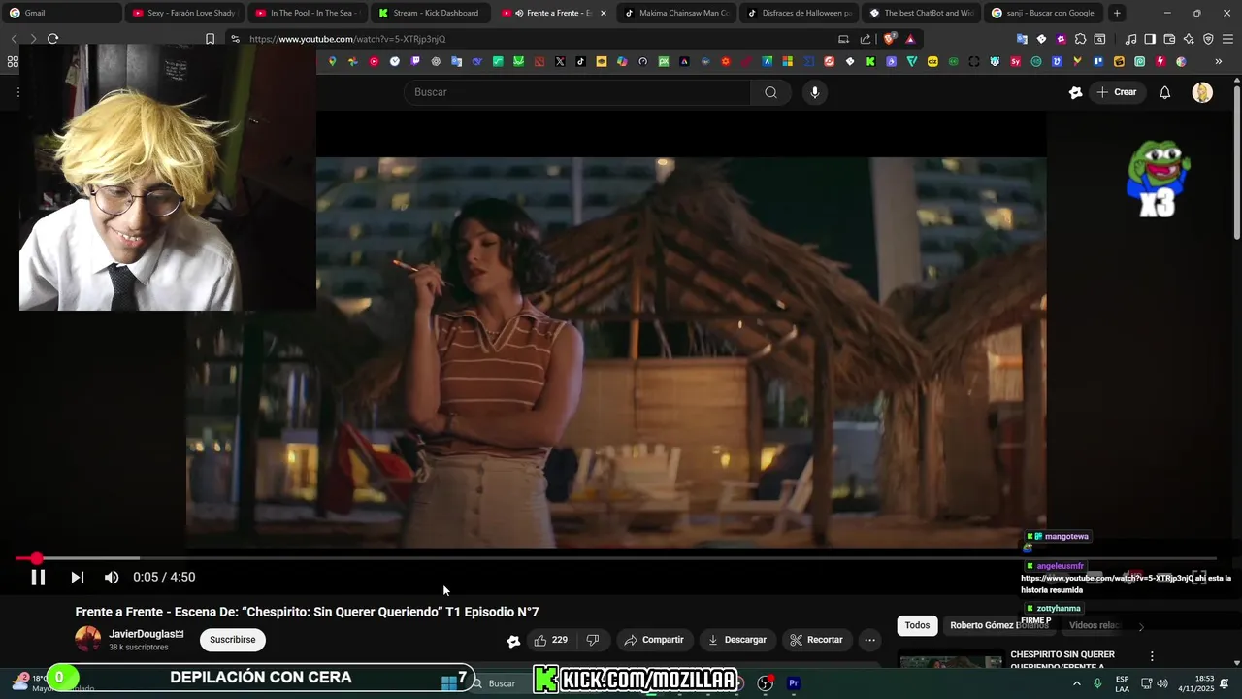Image resolution: width=1242 pixels, height=699 pixels.
Task: Open the Chespirito Sin Querer recommended thumbnail
Action: coord(951,661)
